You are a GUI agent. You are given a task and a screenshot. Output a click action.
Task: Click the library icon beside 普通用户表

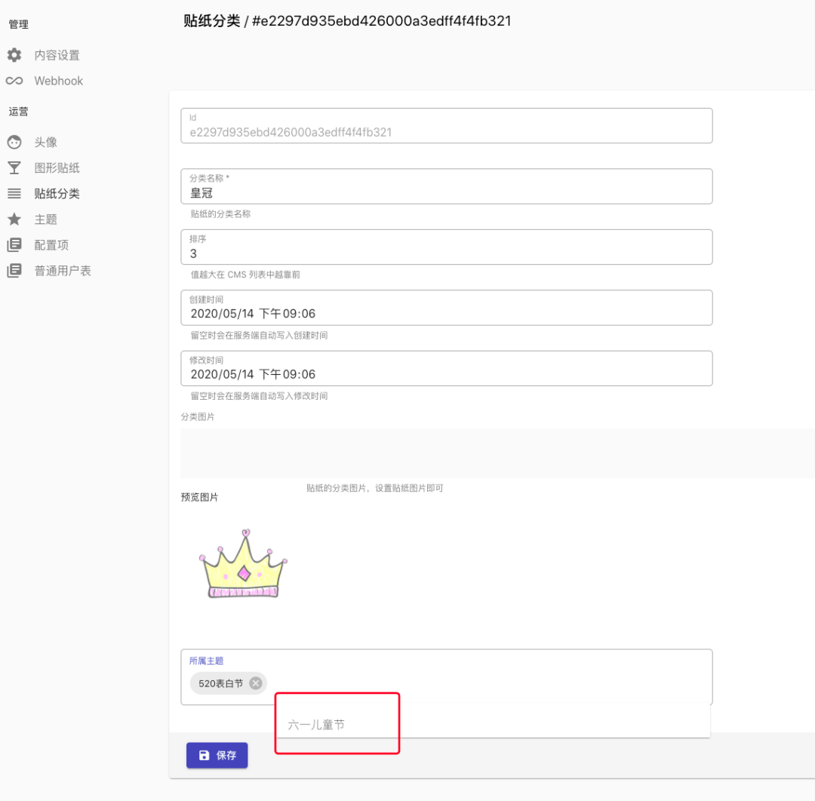point(14,271)
